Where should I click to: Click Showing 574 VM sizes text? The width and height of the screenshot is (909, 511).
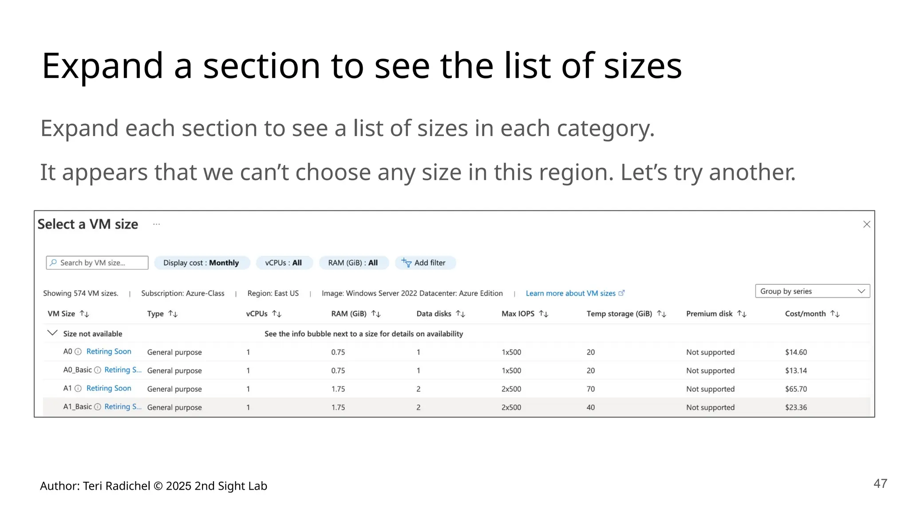[81, 293]
